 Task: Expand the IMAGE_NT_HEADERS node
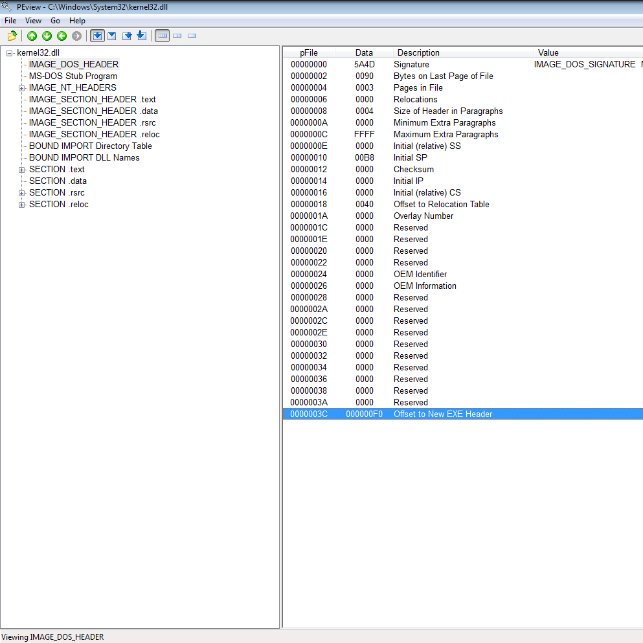22,88
